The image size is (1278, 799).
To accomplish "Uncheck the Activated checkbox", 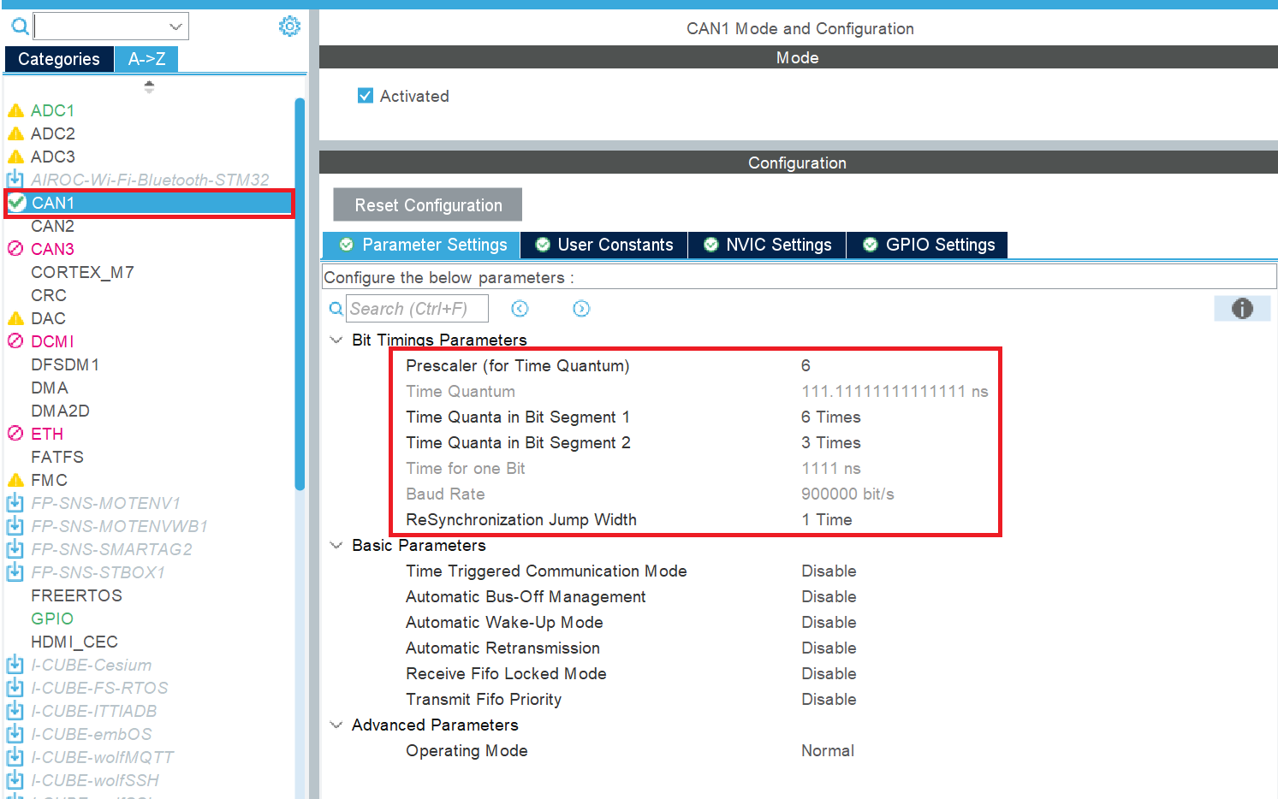I will coord(366,96).
